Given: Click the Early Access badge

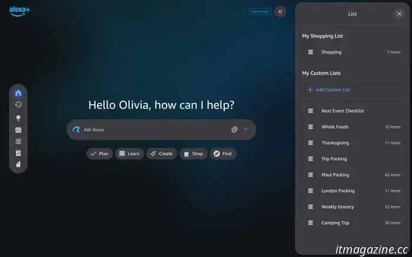Looking at the screenshot, I should point(260,12).
